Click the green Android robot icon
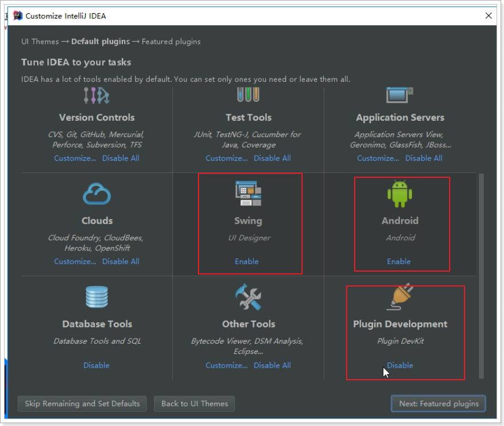This screenshot has height=426, width=504. pyautogui.click(x=399, y=194)
